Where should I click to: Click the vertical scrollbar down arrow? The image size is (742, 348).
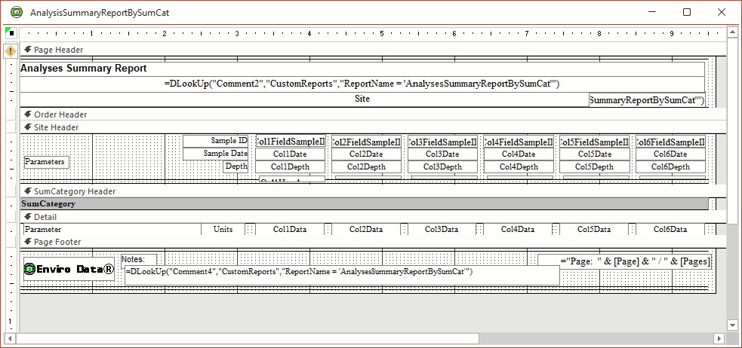point(732,325)
